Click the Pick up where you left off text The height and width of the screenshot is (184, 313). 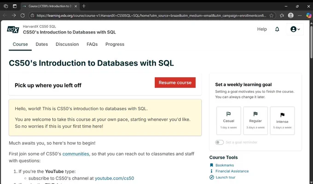click(x=48, y=85)
